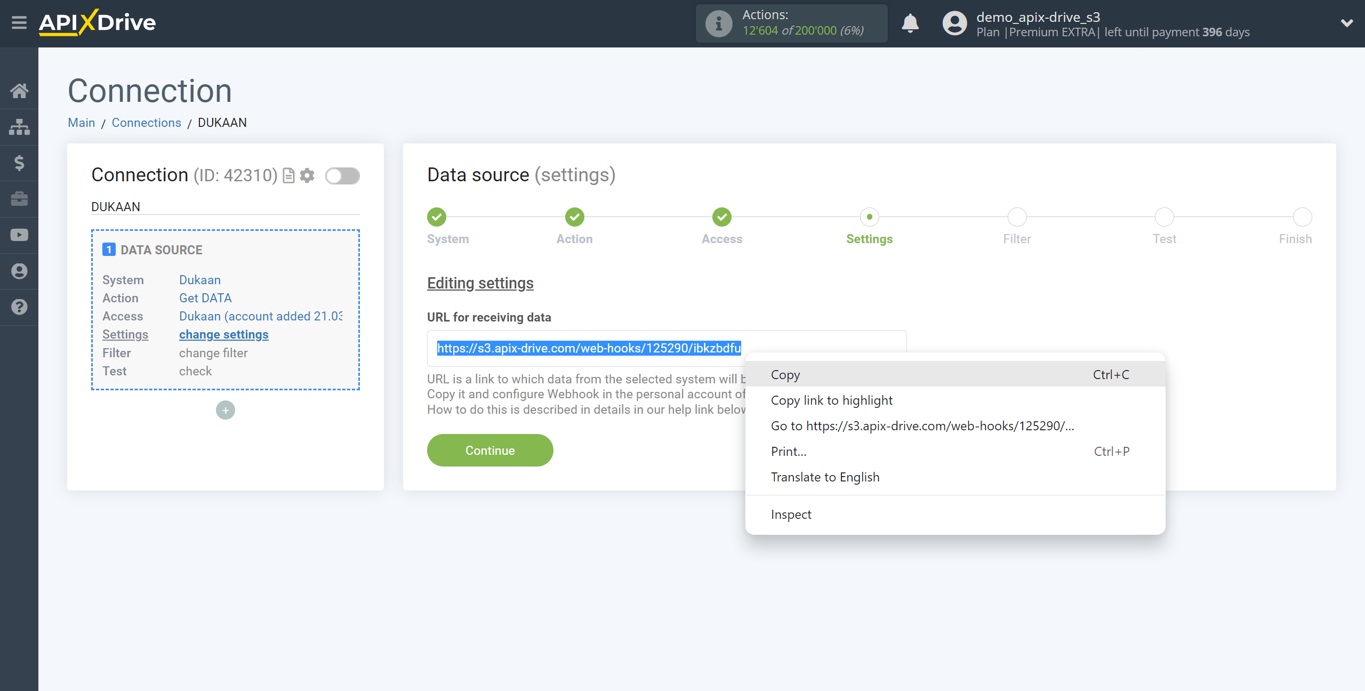Click the change settings link
1365x691 pixels.
[224, 334]
